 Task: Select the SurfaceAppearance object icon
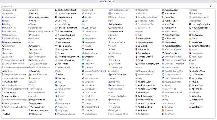[3, 42]
